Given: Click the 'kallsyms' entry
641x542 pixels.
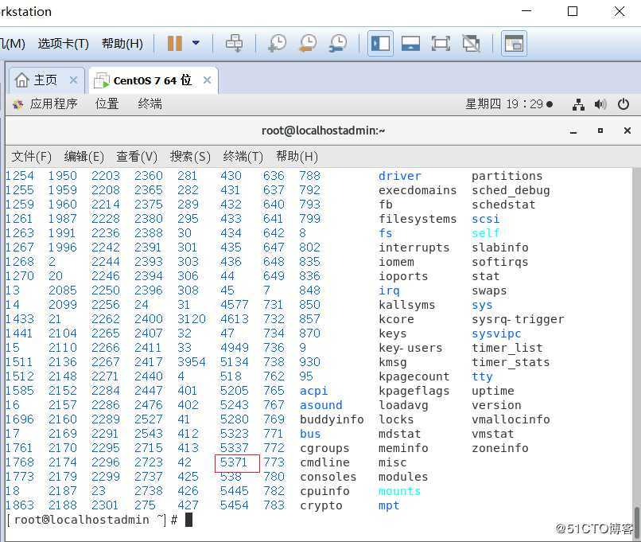Looking at the screenshot, I should 406,305.
